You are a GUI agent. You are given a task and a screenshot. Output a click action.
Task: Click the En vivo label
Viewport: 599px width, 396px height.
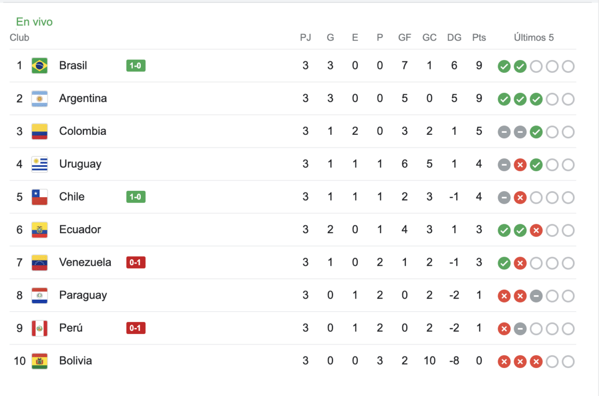click(x=34, y=22)
